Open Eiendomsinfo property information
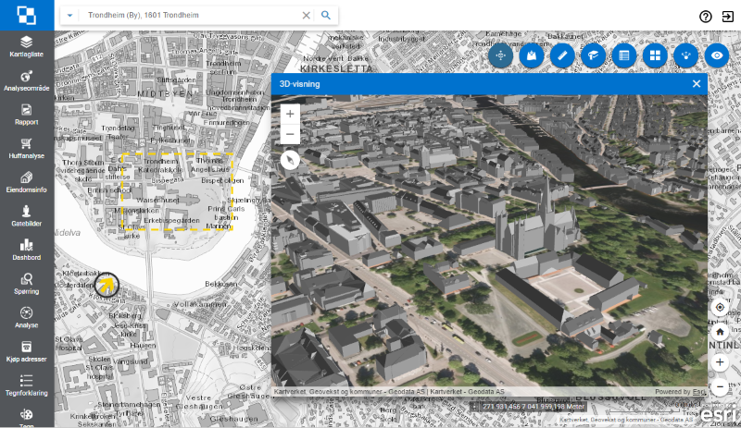This screenshot has height=428, width=741. click(27, 181)
